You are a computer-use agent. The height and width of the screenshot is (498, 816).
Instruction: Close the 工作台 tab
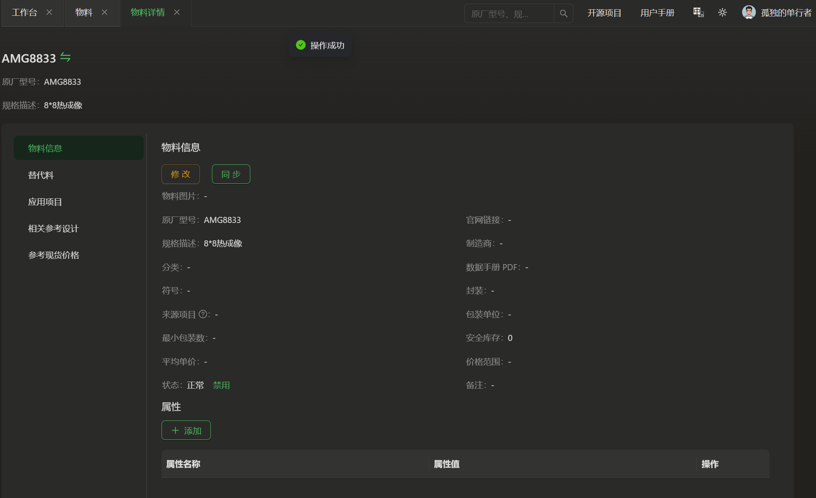(x=49, y=13)
